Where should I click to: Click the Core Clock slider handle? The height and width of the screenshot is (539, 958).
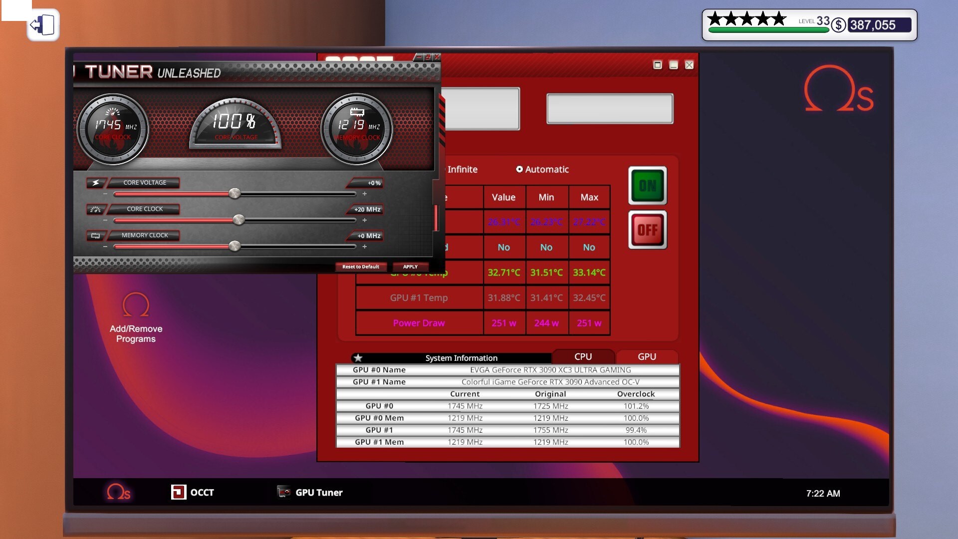(239, 220)
